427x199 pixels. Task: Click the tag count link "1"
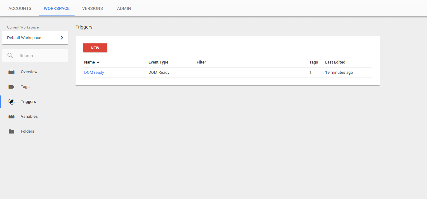(310, 73)
